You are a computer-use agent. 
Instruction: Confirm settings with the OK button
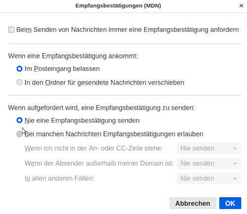[x=230, y=203]
